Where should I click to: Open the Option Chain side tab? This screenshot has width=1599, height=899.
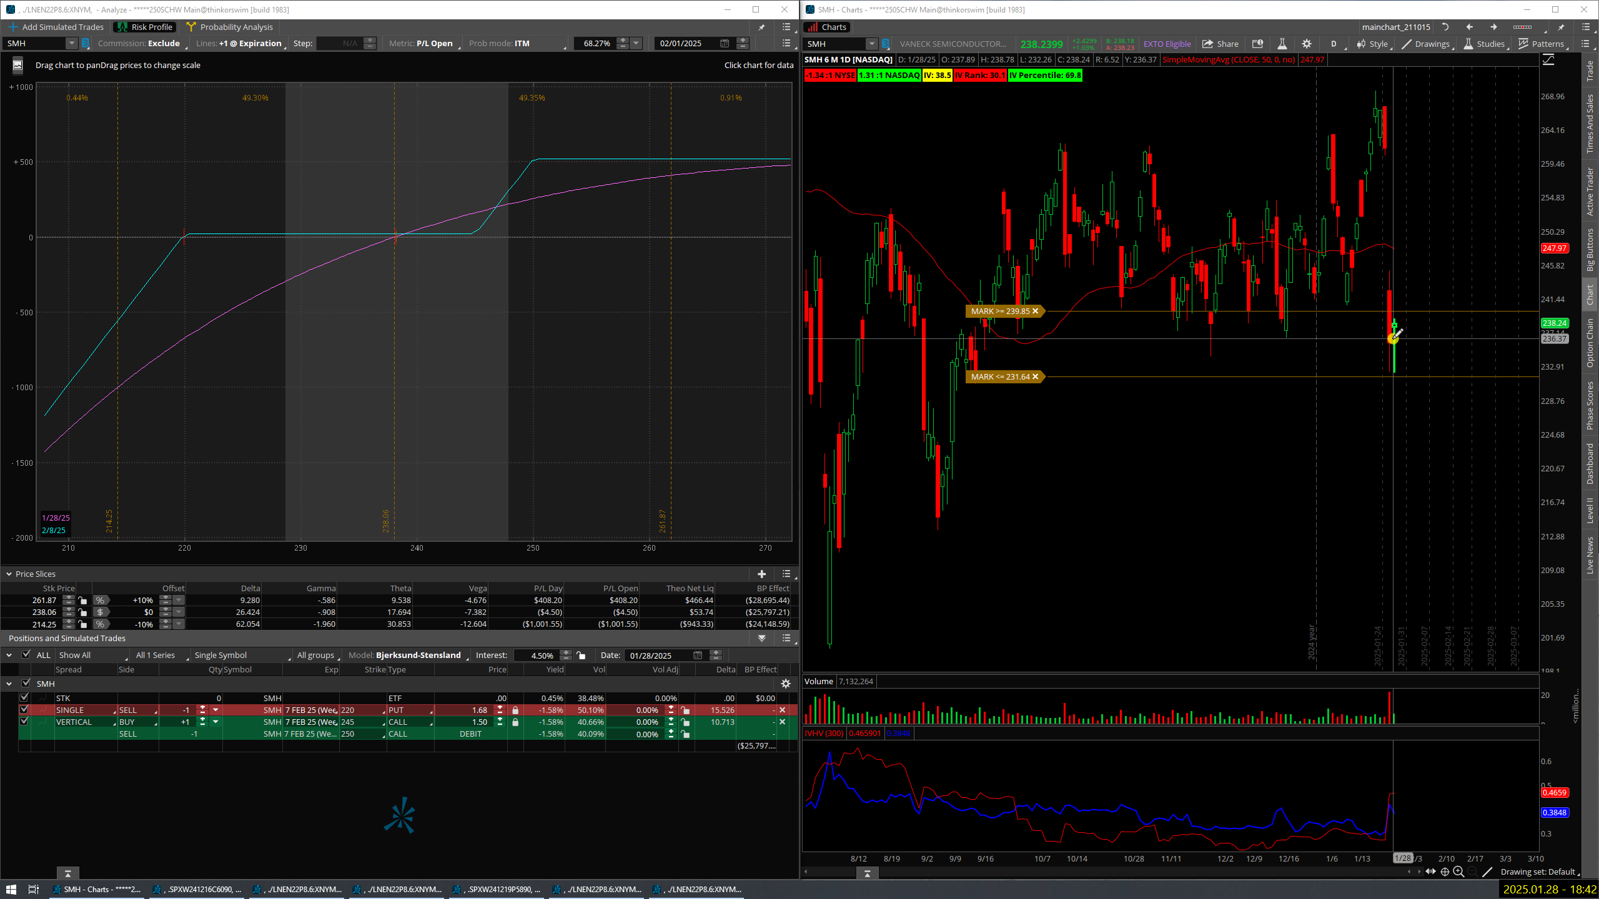[1590, 342]
